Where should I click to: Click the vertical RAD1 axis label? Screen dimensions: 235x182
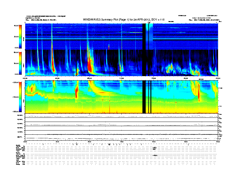pos(23,65)
